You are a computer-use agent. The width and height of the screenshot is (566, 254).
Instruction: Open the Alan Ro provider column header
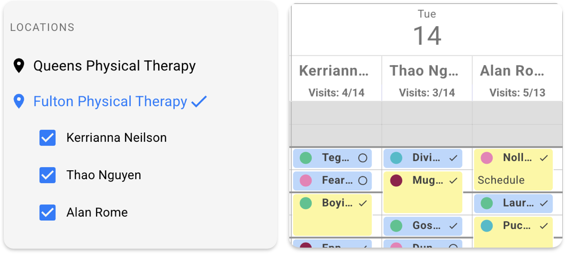click(517, 78)
